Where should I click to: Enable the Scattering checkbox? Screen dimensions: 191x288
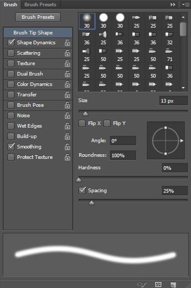tap(11, 53)
